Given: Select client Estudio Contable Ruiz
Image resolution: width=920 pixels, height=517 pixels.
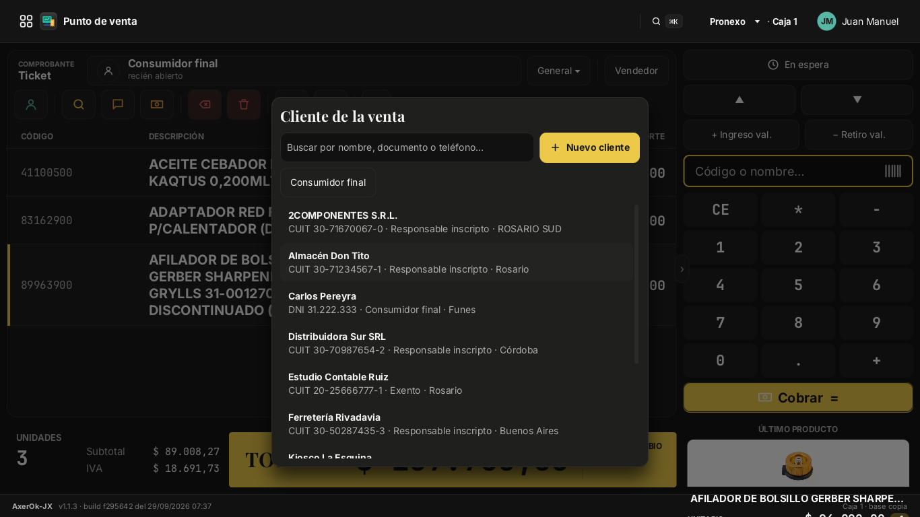Looking at the screenshot, I should [x=457, y=384].
